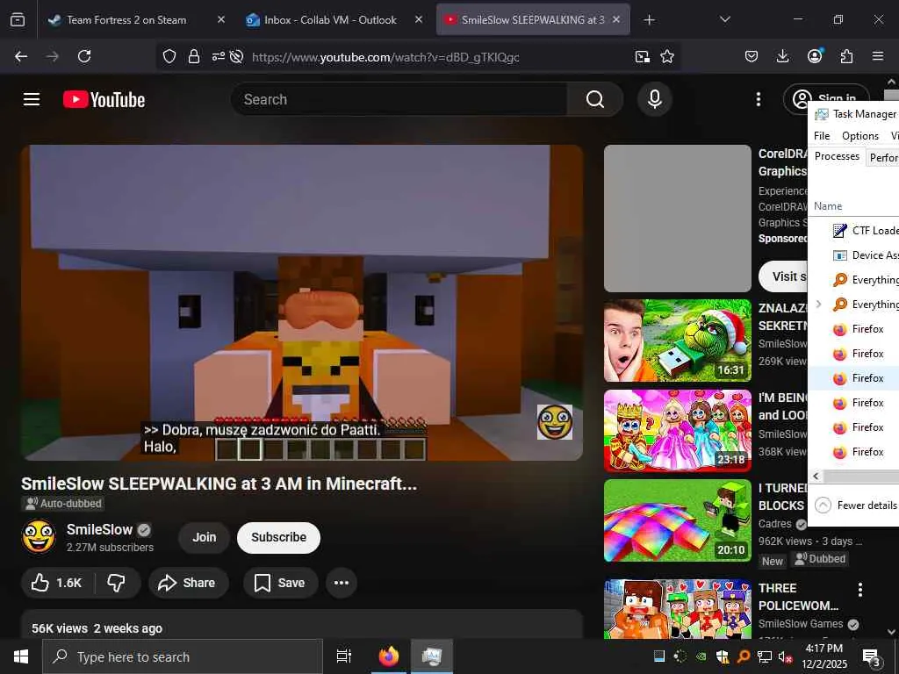The width and height of the screenshot is (899, 674).
Task: Close the SmileSlow SLEEPWALKING browser tab
Action: (x=616, y=19)
